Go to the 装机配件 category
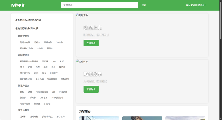Screen dimensions: 222x120 [x=54, y=73]
